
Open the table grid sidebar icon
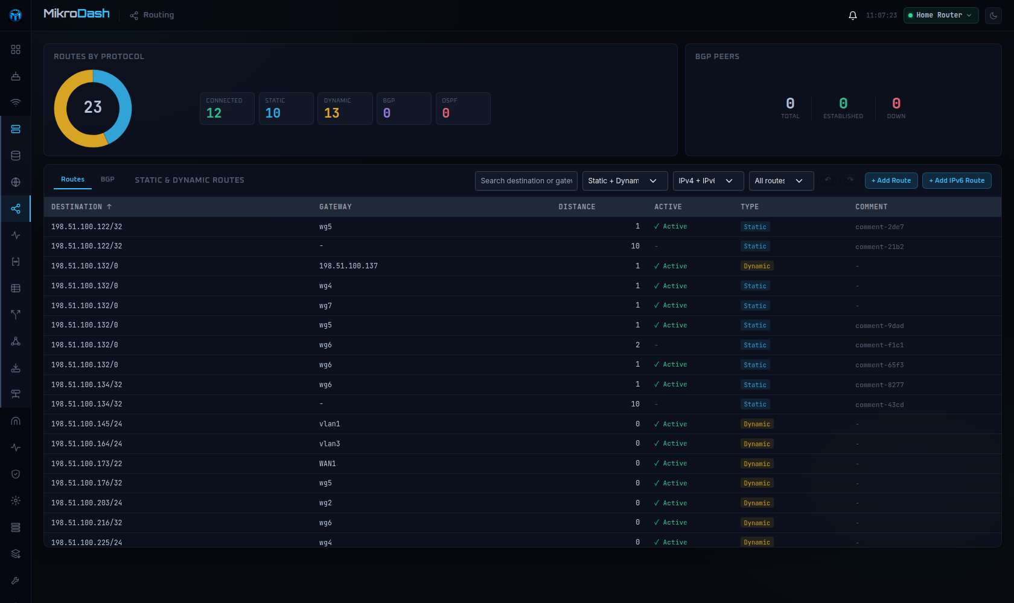coord(16,288)
